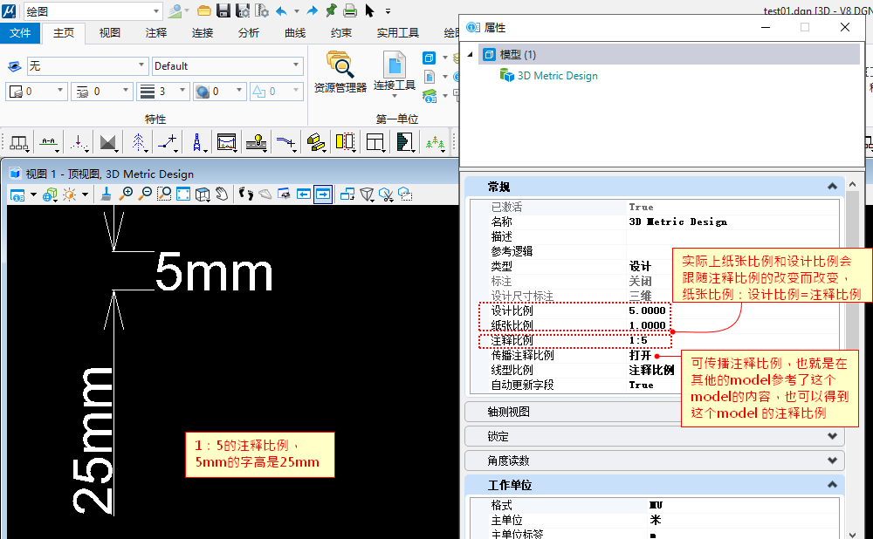The height and width of the screenshot is (539, 873).
Task: Click the 名称 value 3D Metric Design
Action: point(677,222)
